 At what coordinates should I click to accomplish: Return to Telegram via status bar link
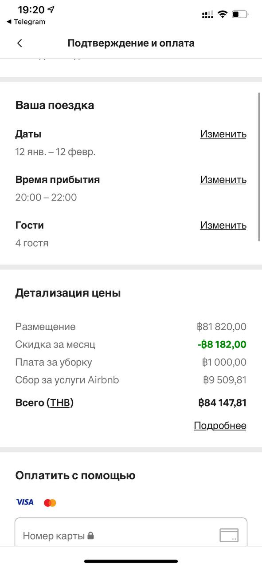click(x=26, y=22)
